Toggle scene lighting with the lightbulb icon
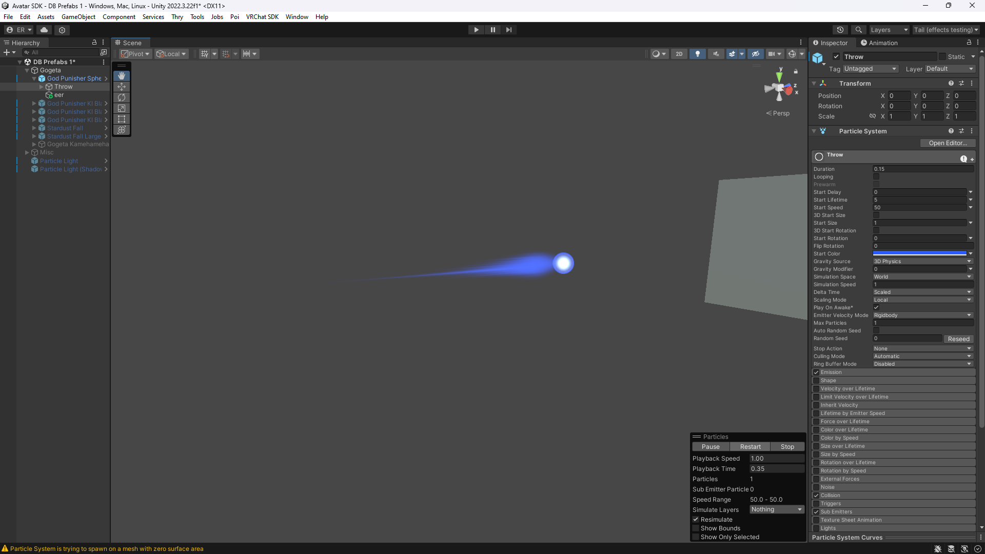This screenshot has width=985, height=554. point(697,54)
